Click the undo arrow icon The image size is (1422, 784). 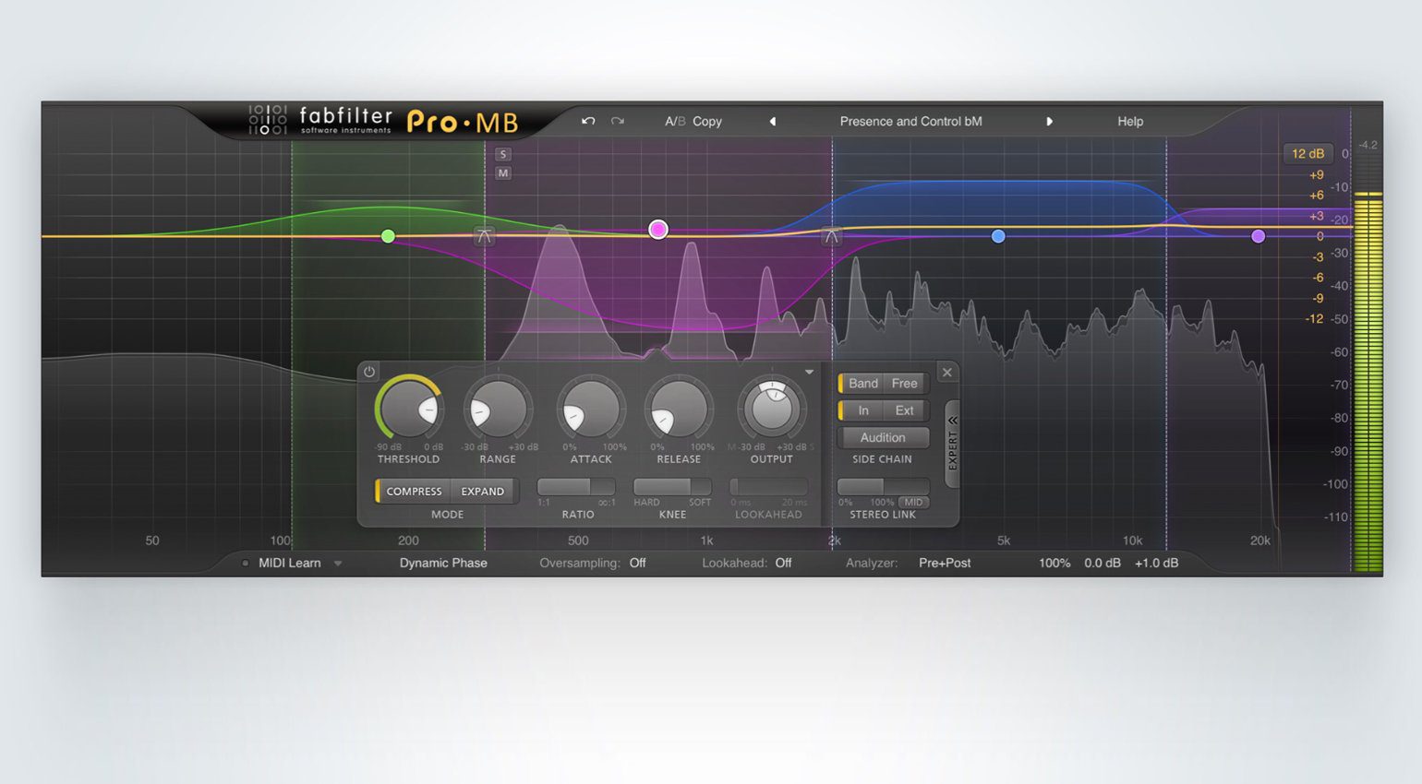588,121
